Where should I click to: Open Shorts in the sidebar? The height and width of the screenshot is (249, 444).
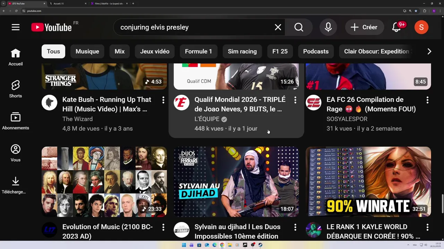click(16, 89)
